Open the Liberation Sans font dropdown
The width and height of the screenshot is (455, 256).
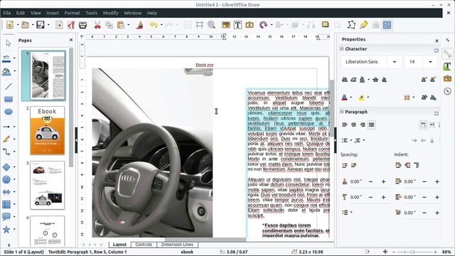pos(395,62)
